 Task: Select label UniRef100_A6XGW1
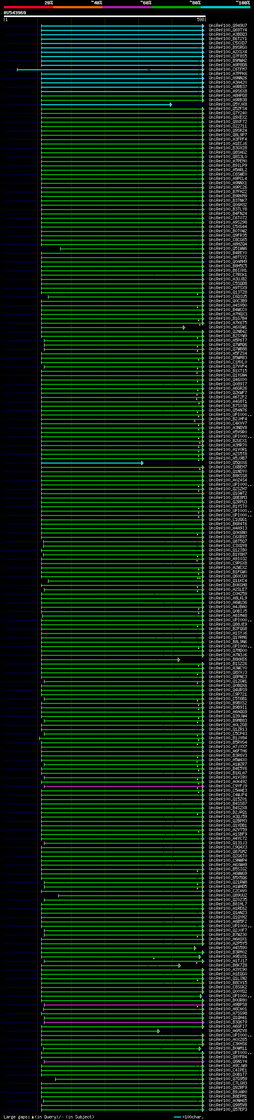pos(227,327)
